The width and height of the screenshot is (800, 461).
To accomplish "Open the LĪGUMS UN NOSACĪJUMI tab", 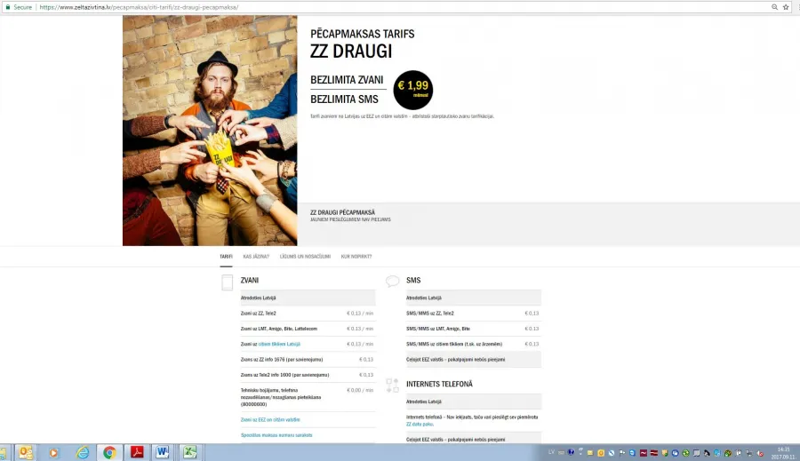I will pyautogui.click(x=305, y=257).
